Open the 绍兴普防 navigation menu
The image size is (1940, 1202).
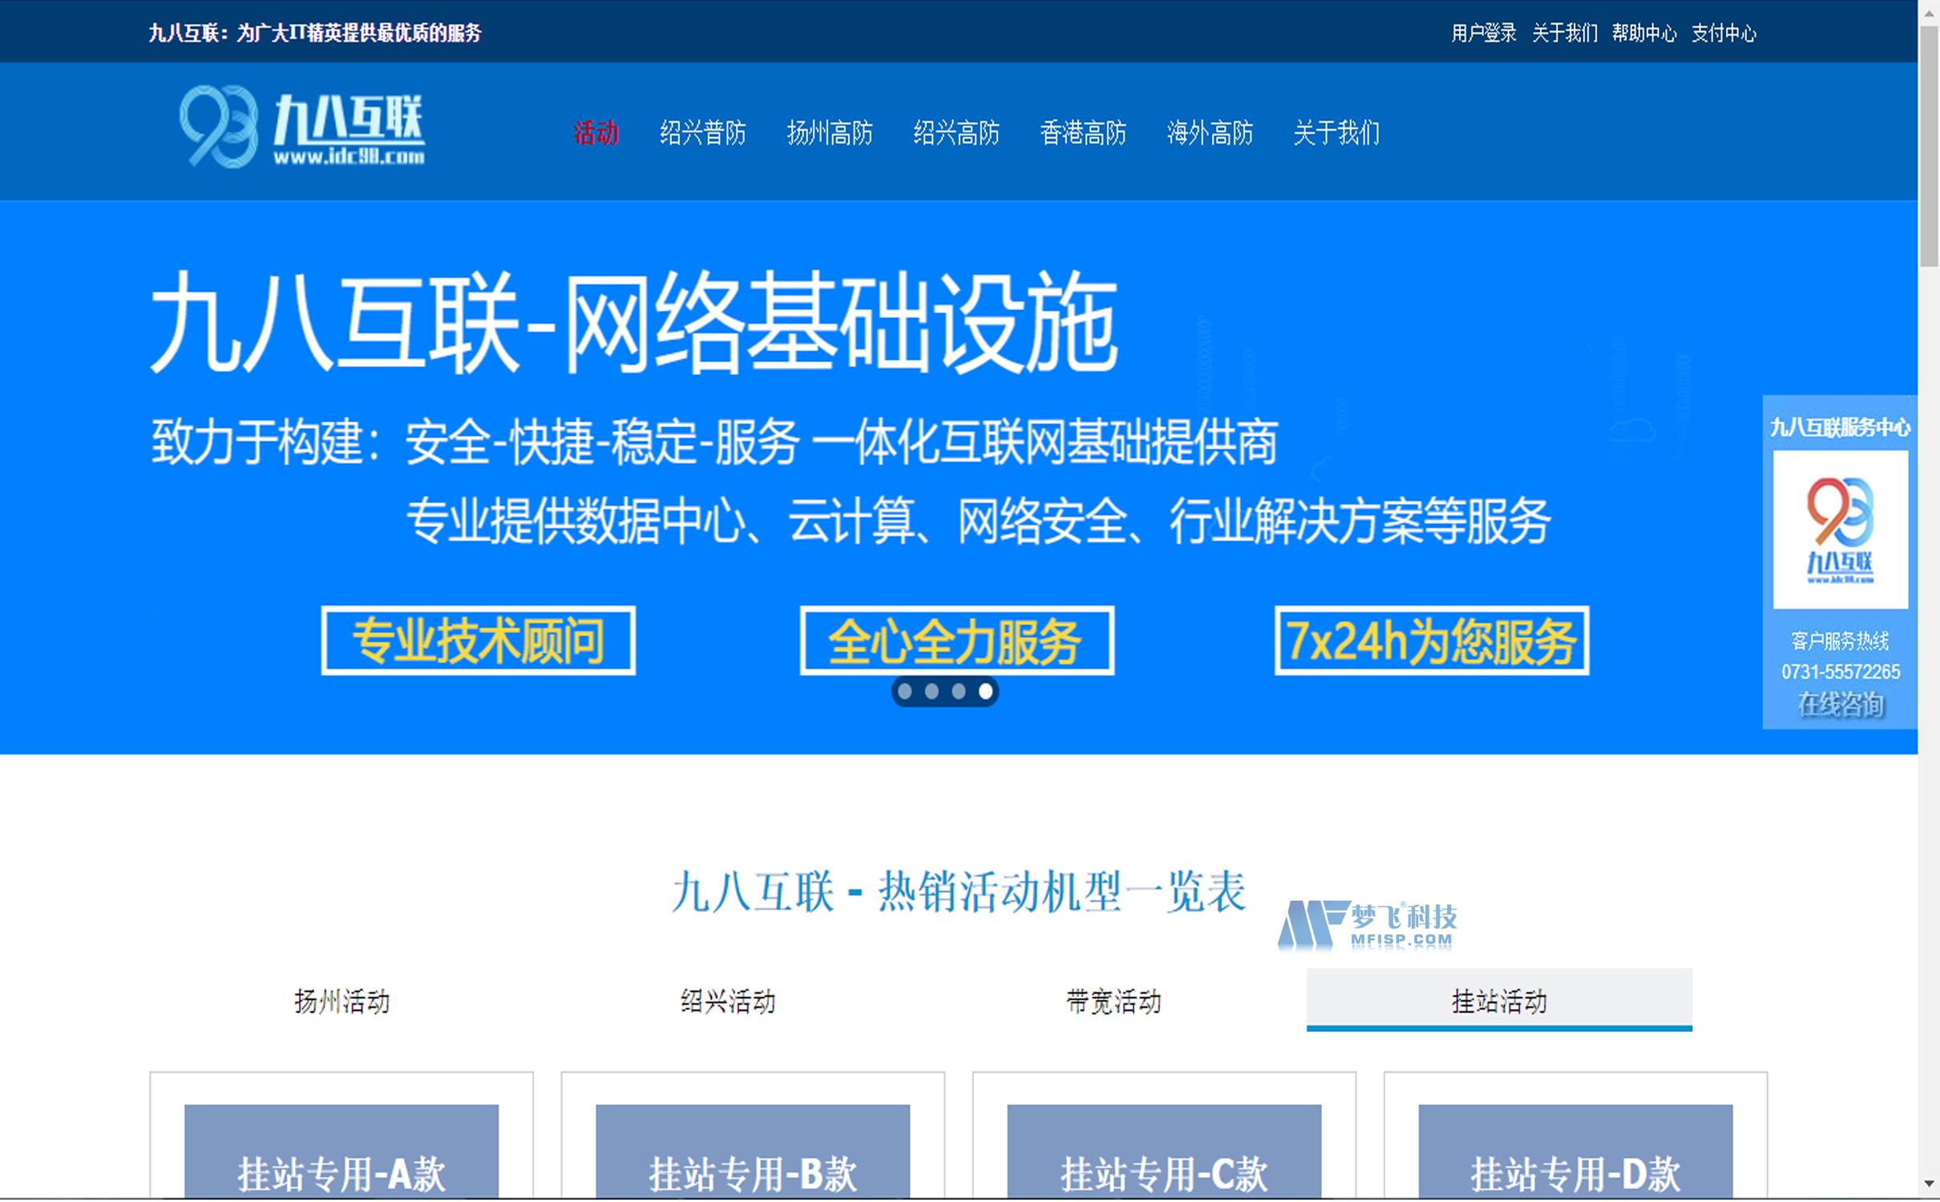[x=702, y=133]
